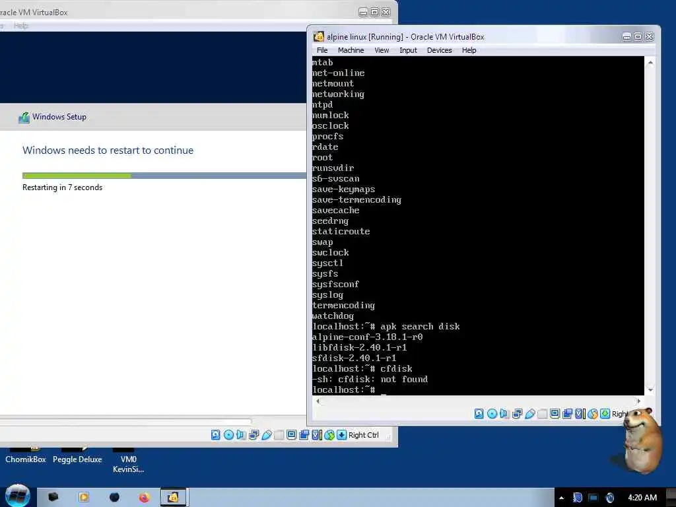The width and height of the screenshot is (676, 507).
Task: Click keyboard capture arrow beside Right Ctrl text
Action: 341,435
